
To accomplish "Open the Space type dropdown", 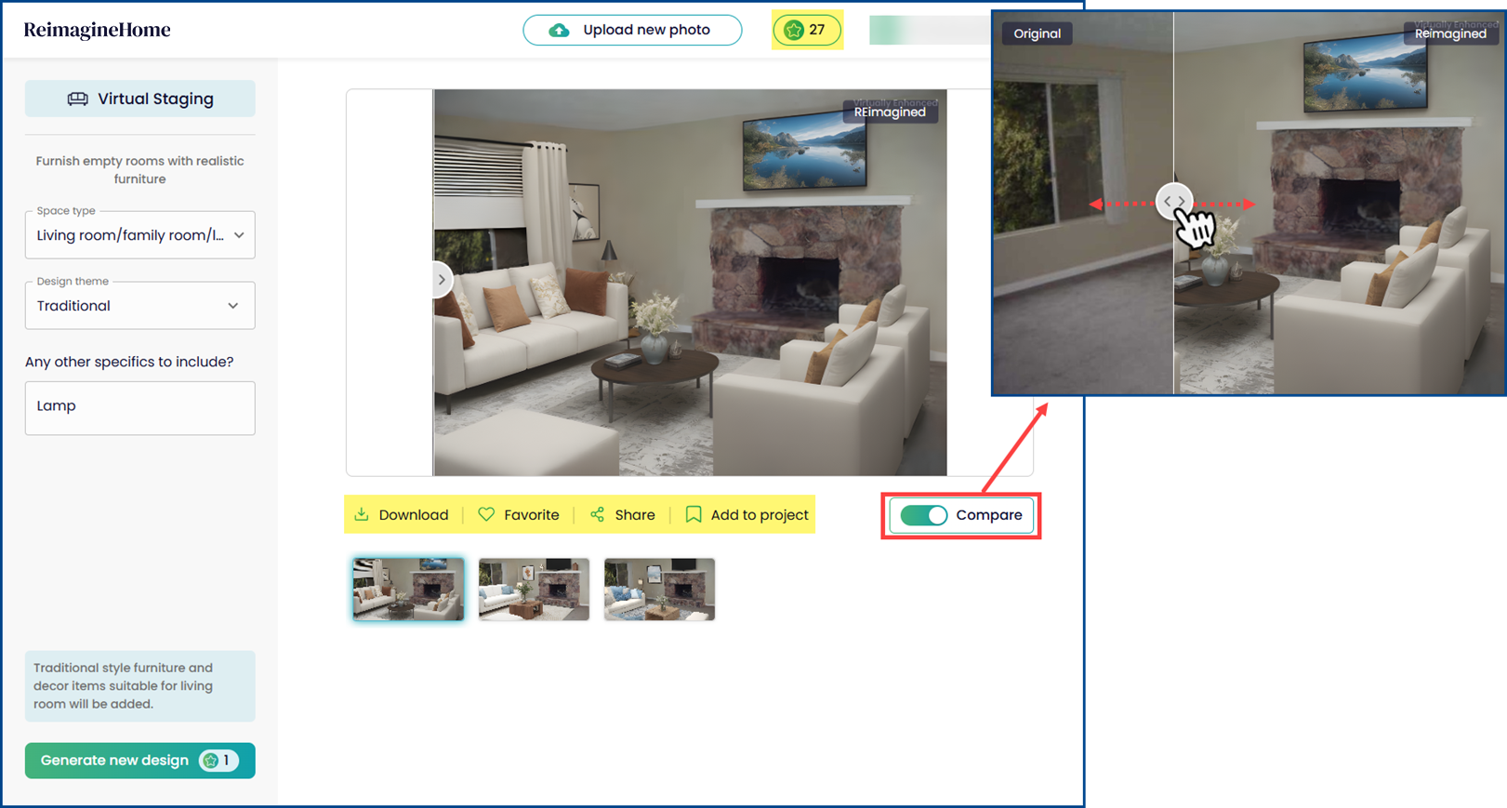I will (x=140, y=235).
